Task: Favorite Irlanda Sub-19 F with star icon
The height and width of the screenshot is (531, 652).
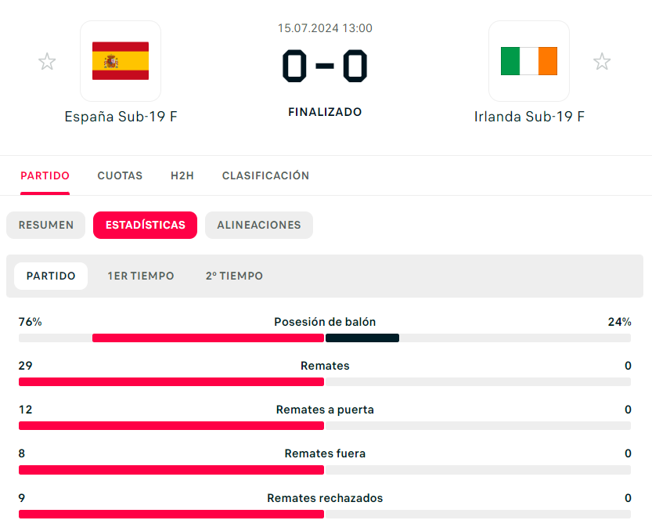Action: (601, 62)
